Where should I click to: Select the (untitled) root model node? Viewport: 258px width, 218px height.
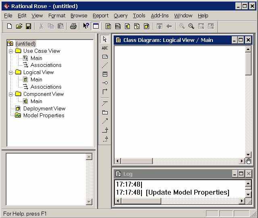(x=25, y=44)
